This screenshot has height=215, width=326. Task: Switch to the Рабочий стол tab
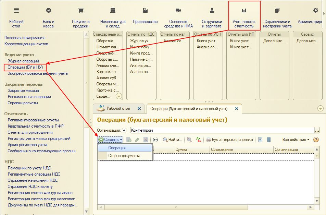coord(118,108)
